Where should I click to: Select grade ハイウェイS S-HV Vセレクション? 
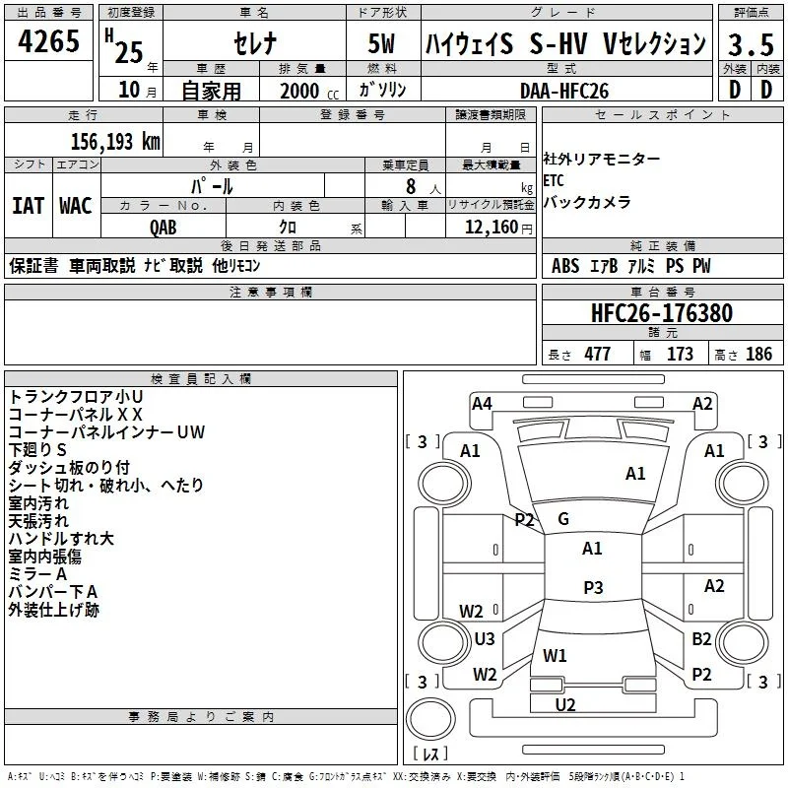point(565,43)
